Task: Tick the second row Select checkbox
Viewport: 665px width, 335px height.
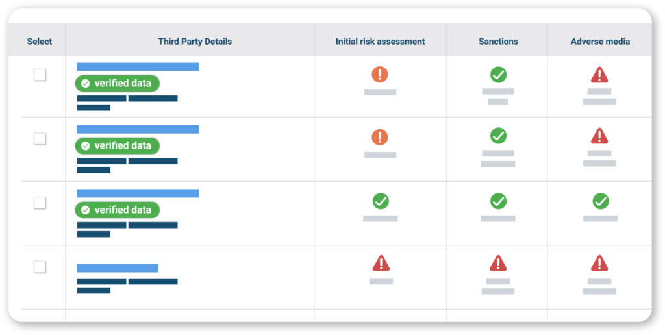Action: point(40,138)
